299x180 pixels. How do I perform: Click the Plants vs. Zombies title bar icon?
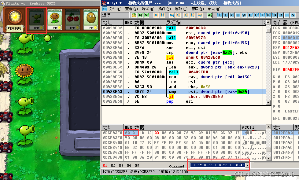tap(3, 3)
